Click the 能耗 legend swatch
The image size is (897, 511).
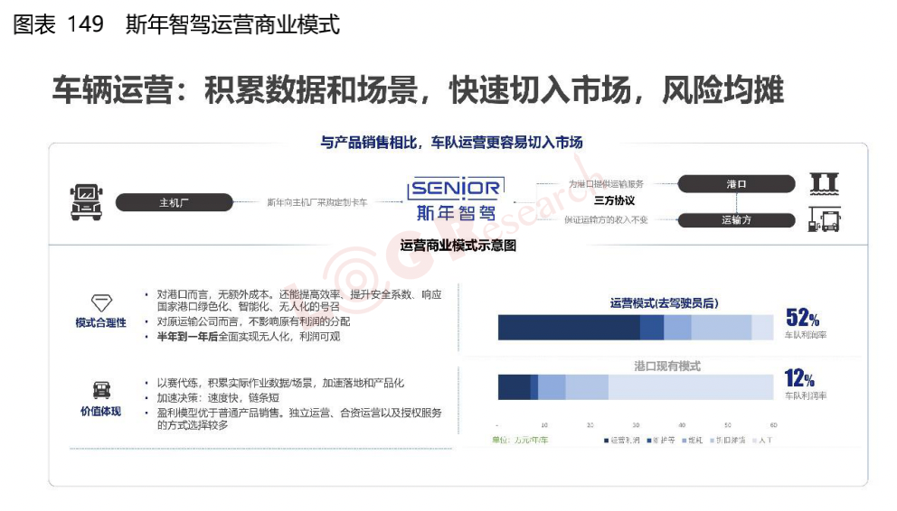[x=685, y=441]
